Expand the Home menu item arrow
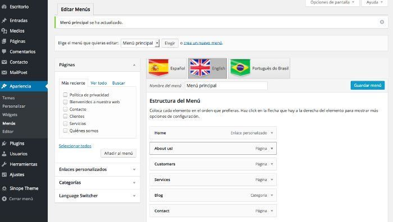This screenshot has width=393, height=222. click(272, 133)
